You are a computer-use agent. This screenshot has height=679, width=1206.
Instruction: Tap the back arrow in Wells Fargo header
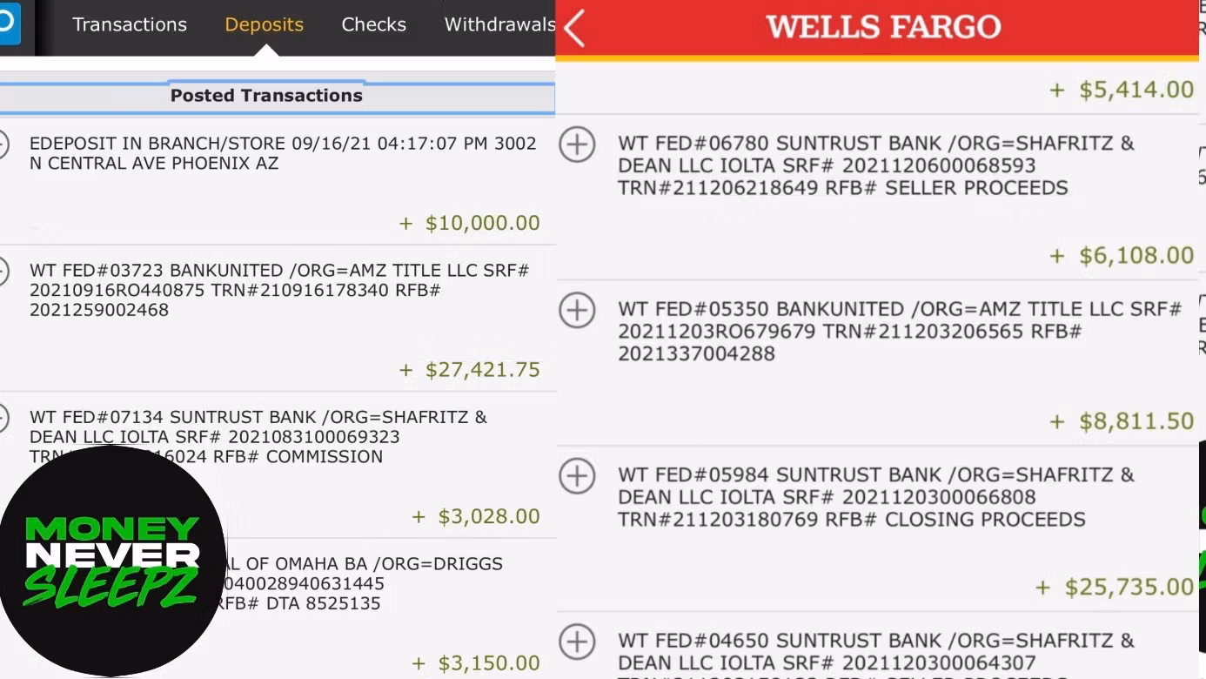click(x=574, y=28)
